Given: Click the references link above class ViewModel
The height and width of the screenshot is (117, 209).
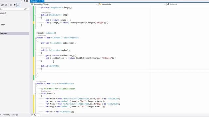Looking at the screenshot, I should [41, 35].
